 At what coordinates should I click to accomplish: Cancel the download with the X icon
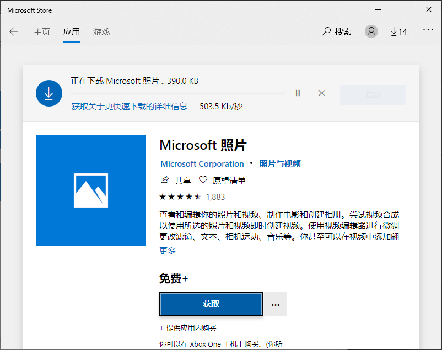(x=322, y=93)
